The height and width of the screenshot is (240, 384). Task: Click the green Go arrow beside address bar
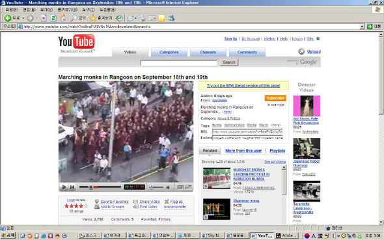tap(370, 27)
